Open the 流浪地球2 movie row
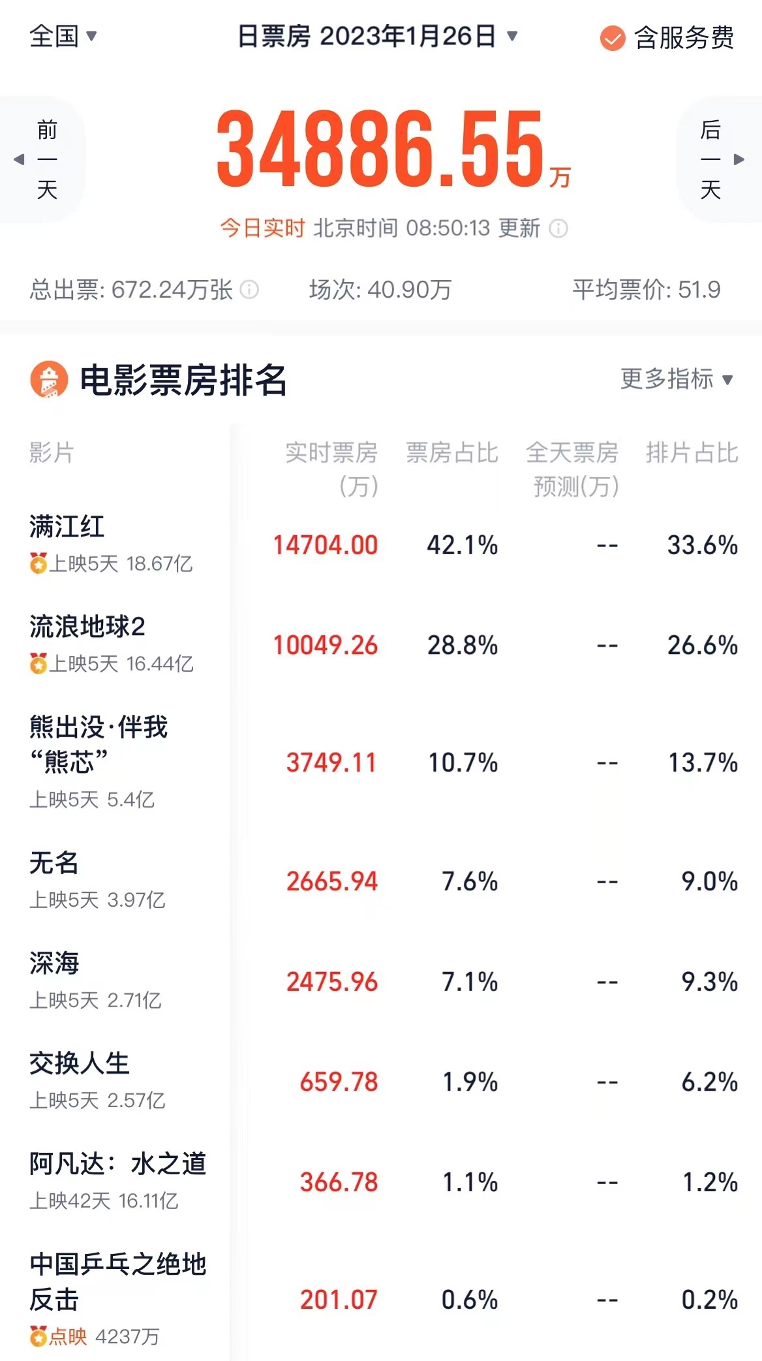The width and height of the screenshot is (762, 1361). 87,627
